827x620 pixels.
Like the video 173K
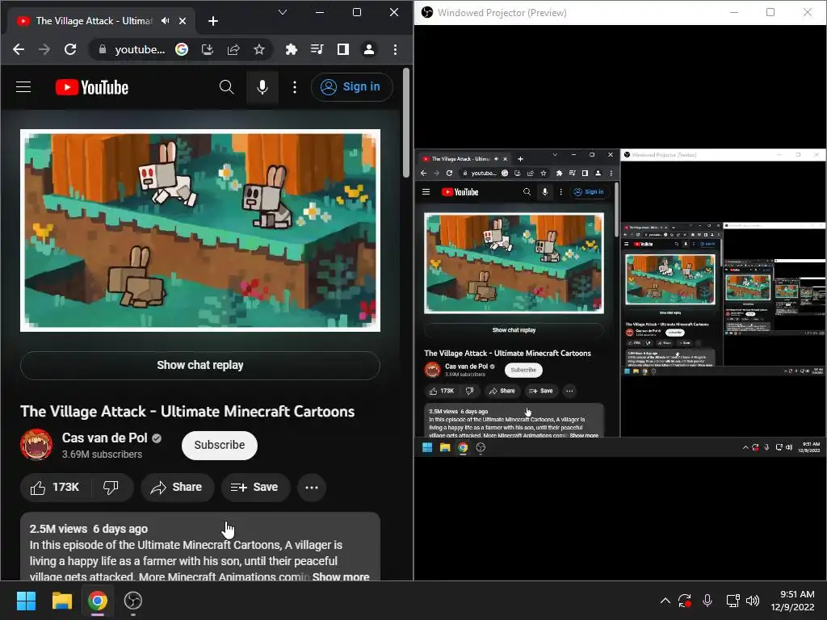coord(56,487)
